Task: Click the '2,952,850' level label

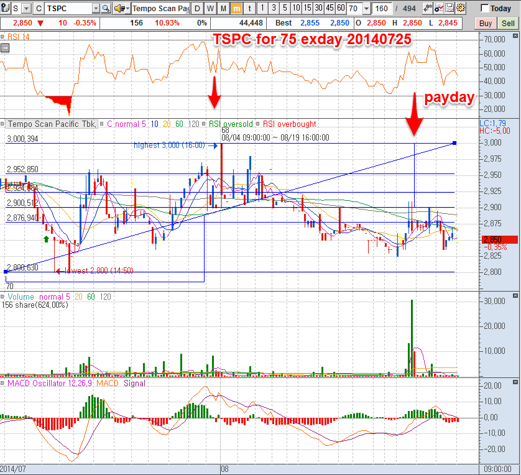Action: tap(22, 169)
